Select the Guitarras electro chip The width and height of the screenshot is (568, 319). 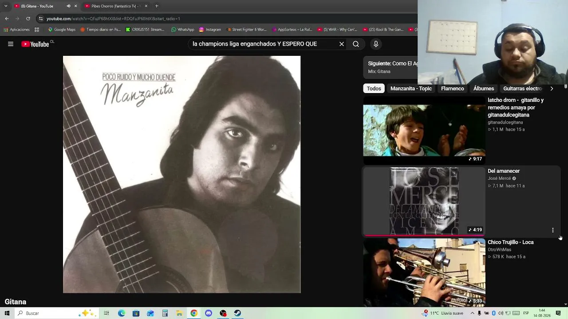click(523, 89)
